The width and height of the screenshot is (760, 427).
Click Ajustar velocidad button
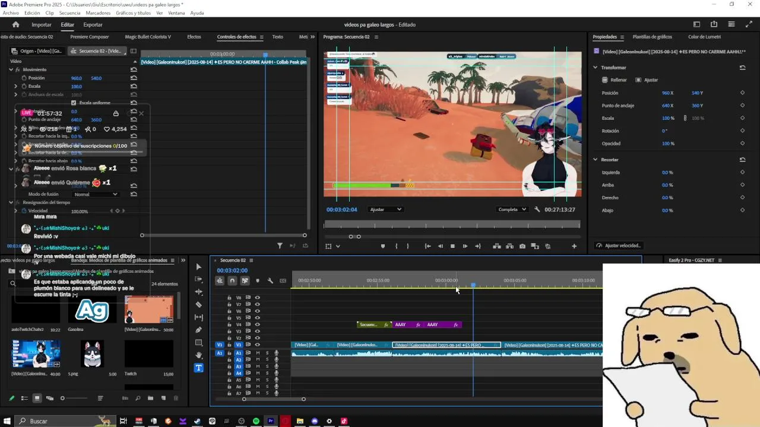pyautogui.click(x=619, y=246)
